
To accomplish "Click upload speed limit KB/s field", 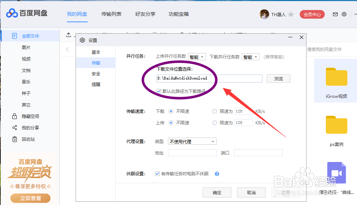I will [244, 123].
